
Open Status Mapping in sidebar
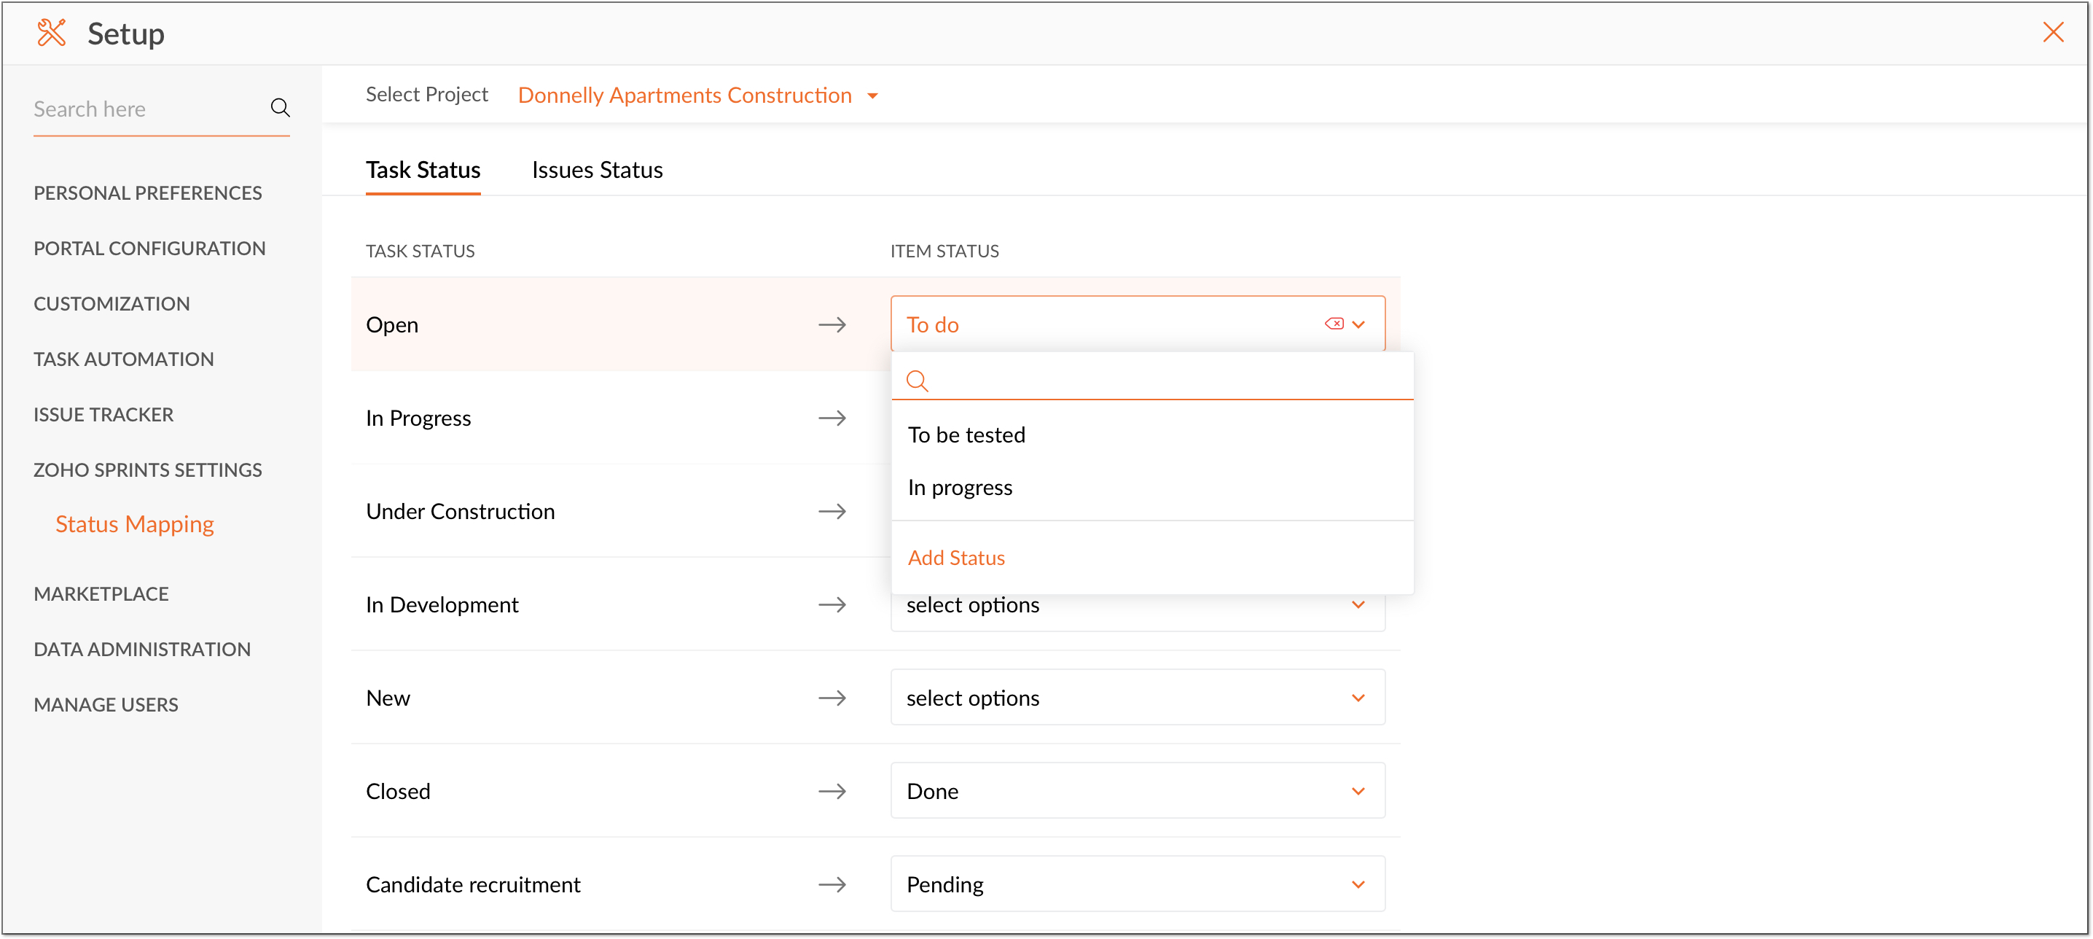point(134,523)
